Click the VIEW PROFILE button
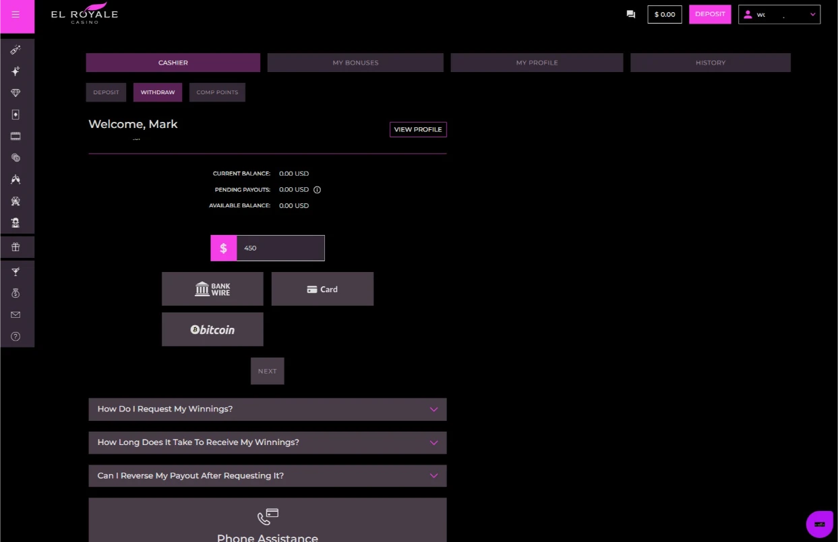838x542 pixels. tap(418, 129)
